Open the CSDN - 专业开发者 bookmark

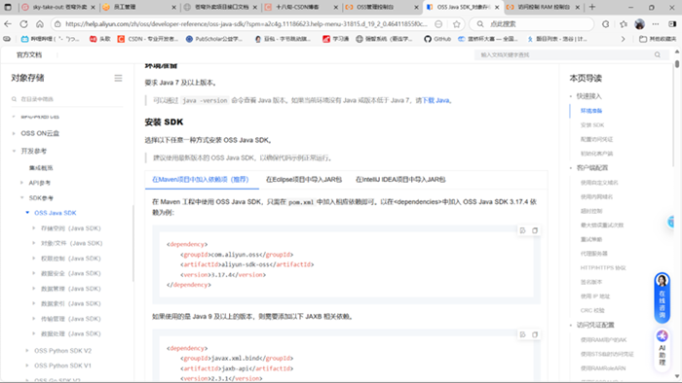[148, 39]
